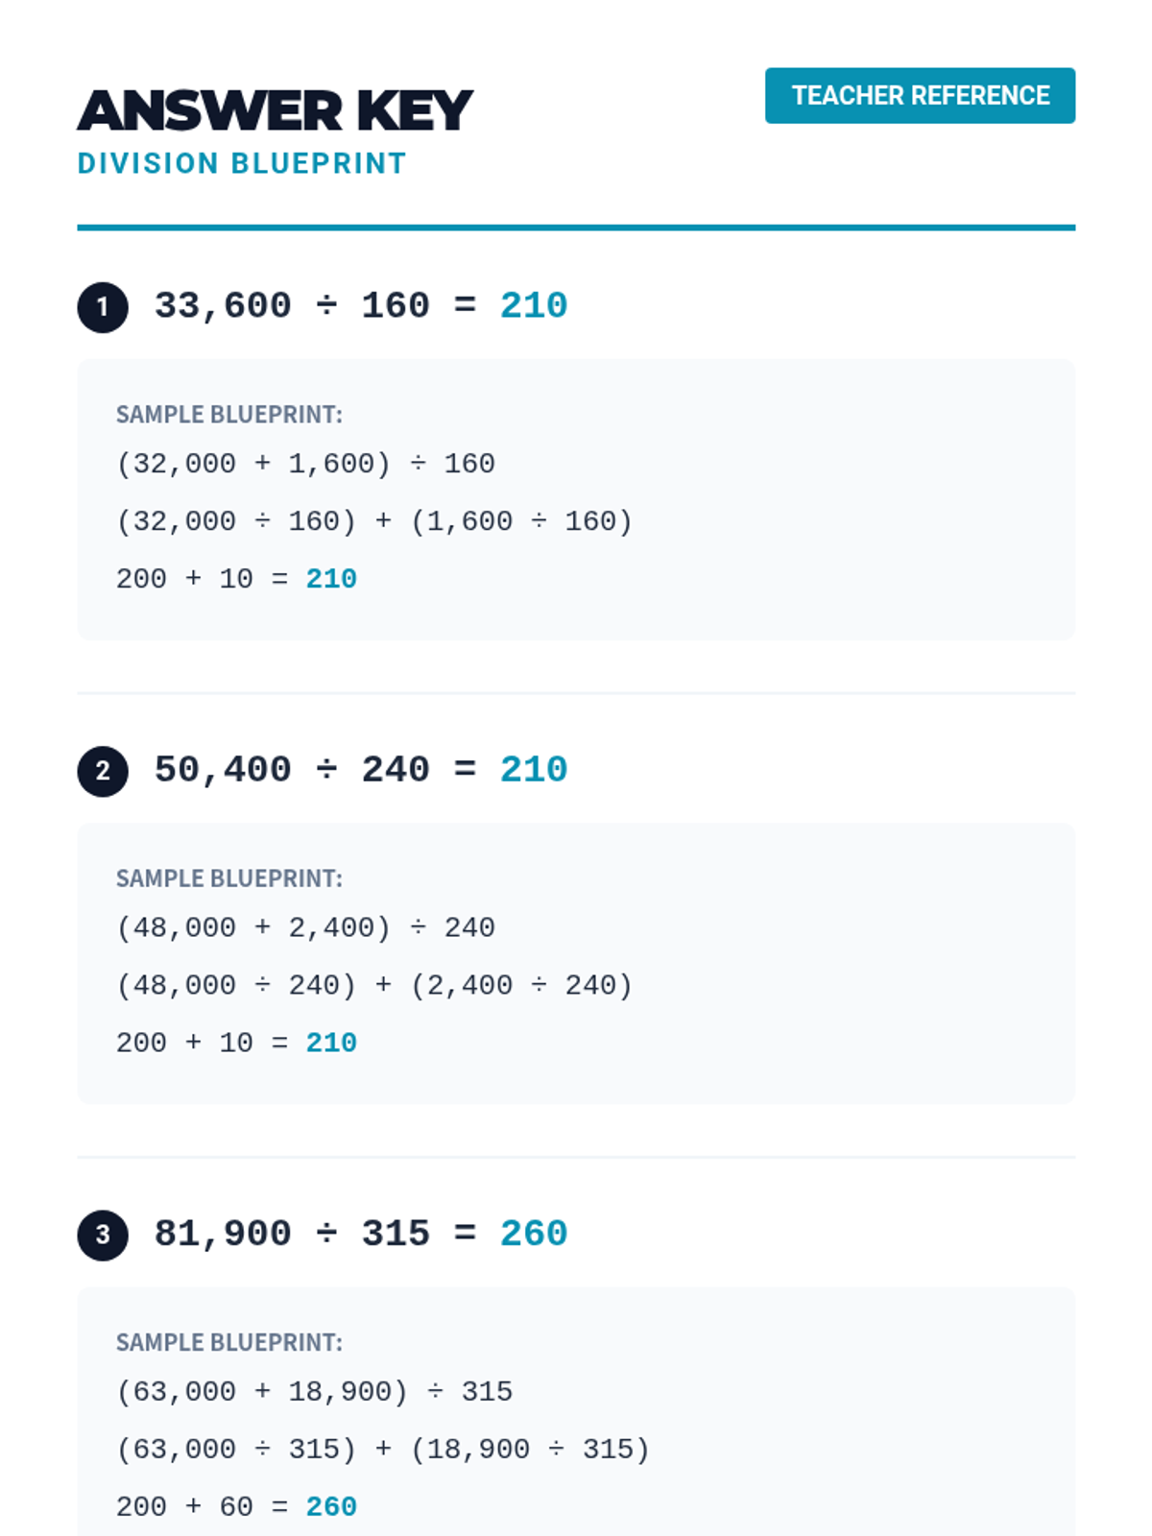1152x1536 pixels.
Task: Select the answer 210 for problem 1
Action: (x=534, y=306)
